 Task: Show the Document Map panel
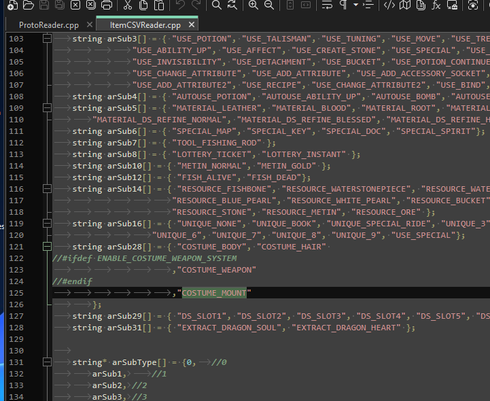tap(405, 5)
